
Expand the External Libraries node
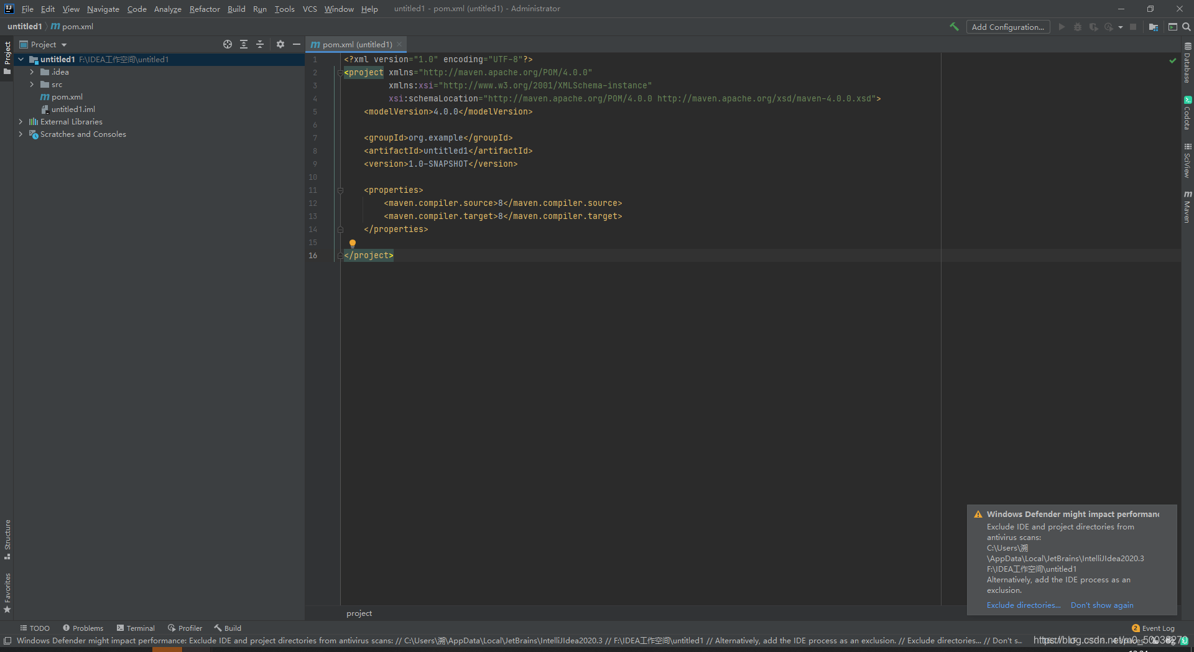[21, 122]
